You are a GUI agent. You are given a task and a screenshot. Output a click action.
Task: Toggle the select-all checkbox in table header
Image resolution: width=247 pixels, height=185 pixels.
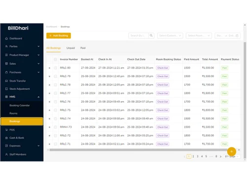(x=55, y=59)
